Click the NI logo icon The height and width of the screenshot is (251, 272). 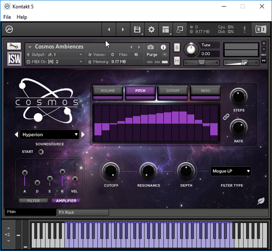(261, 29)
